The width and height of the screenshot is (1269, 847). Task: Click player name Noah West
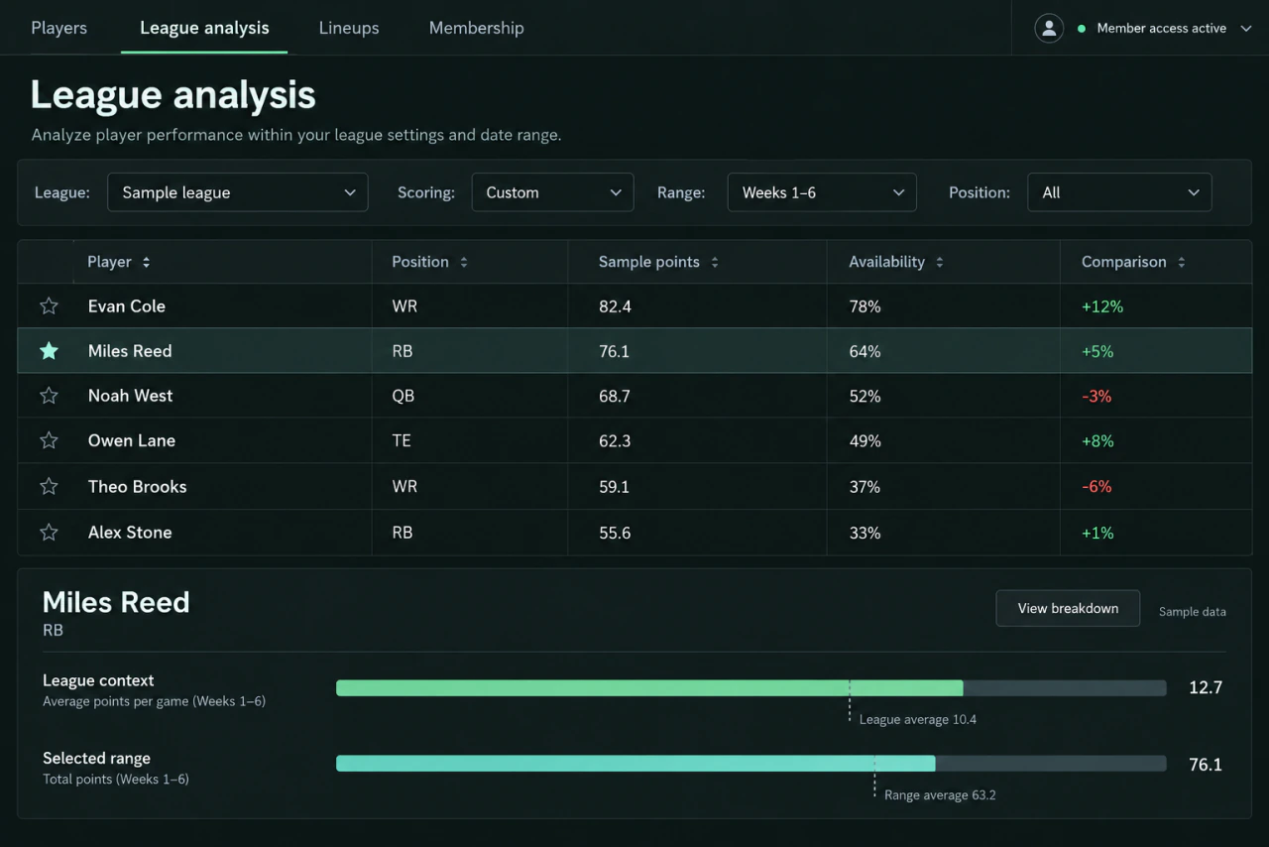131,396
